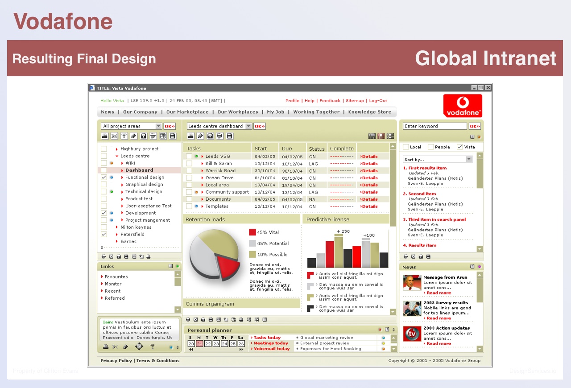Tick the checkbox beside Highbury project

click(103, 149)
